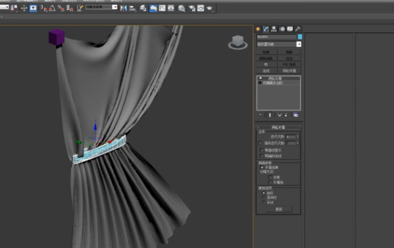Collapse the smoothing modifier rollout header
This screenshot has width=394, height=248.
[x=278, y=127]
